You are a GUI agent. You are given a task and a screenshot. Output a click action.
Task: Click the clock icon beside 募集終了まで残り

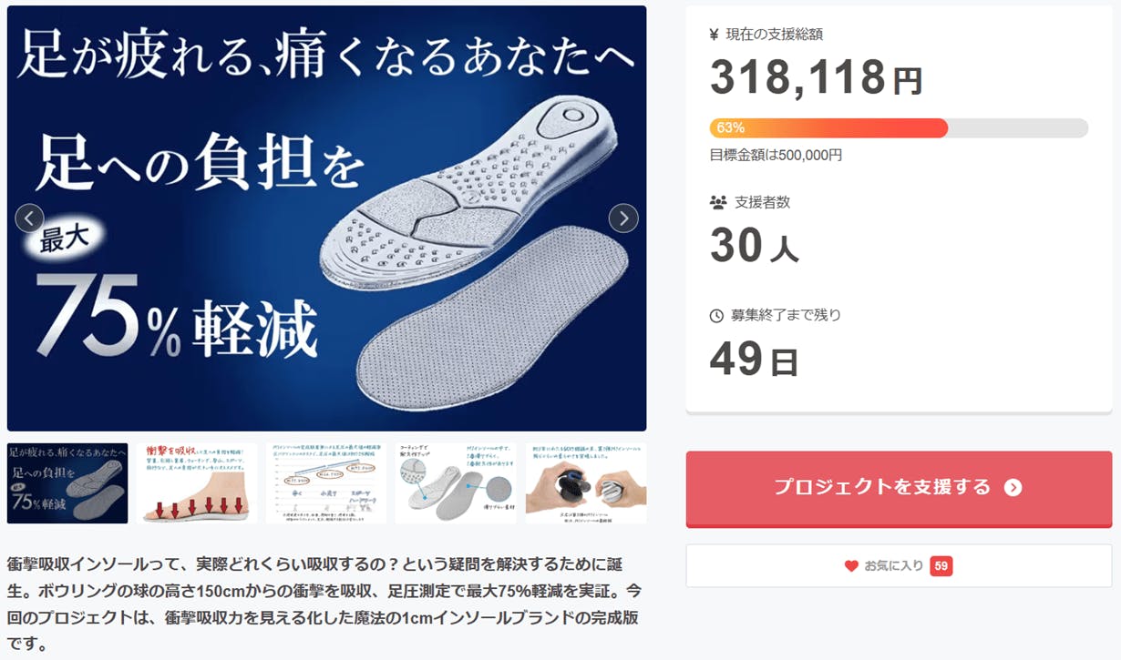(716, 316)
